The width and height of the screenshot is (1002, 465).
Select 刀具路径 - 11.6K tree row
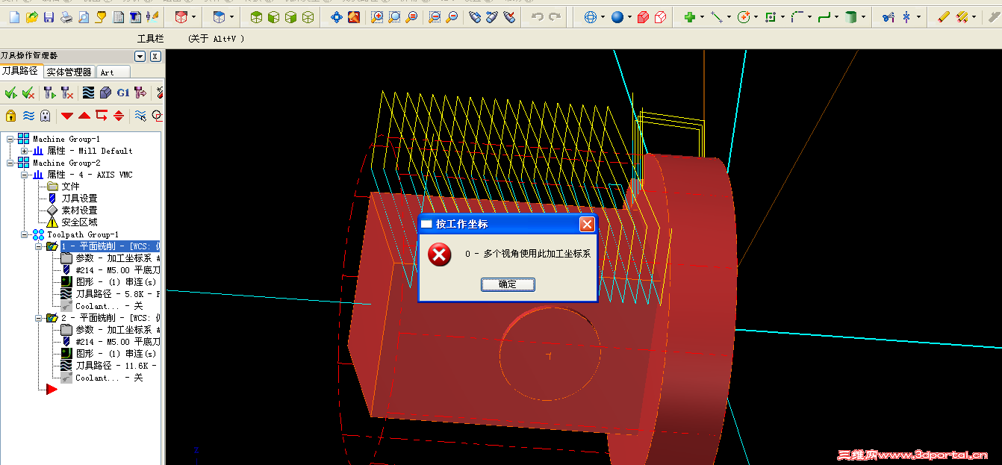point(115,366)
